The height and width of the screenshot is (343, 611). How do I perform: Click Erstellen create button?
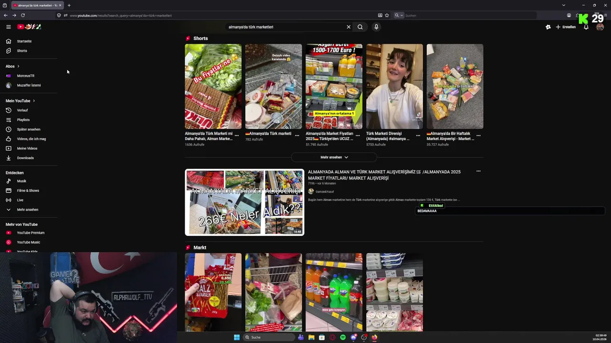click(x=566, y=27)
